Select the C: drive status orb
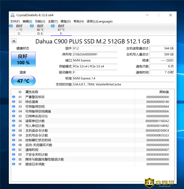184x189 pixels. click(11, 26)
